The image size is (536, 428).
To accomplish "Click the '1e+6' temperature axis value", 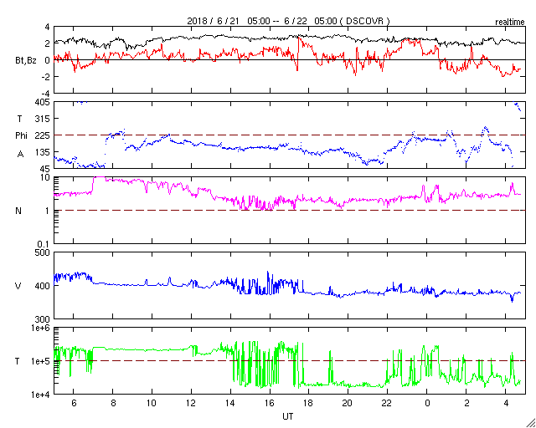I will point(40,329).
